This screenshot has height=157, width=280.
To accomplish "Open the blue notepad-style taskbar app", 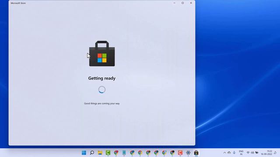I will point(124,153).
